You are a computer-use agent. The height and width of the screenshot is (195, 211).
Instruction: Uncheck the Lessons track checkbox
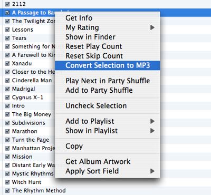point(7,30)
